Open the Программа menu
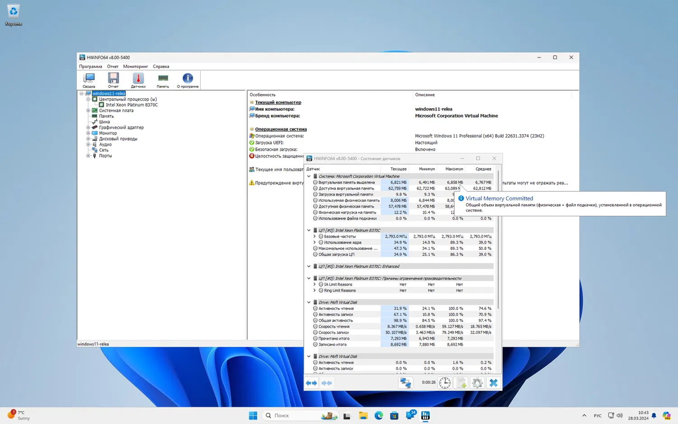 click(90, 67)
